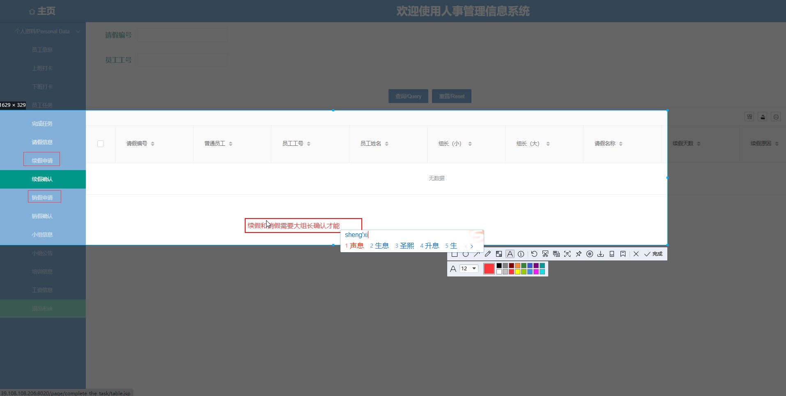Image resolution: width=786 pixels, height=396 pixels.
Task: Click the table export icon
Action: tap(763, 117)
